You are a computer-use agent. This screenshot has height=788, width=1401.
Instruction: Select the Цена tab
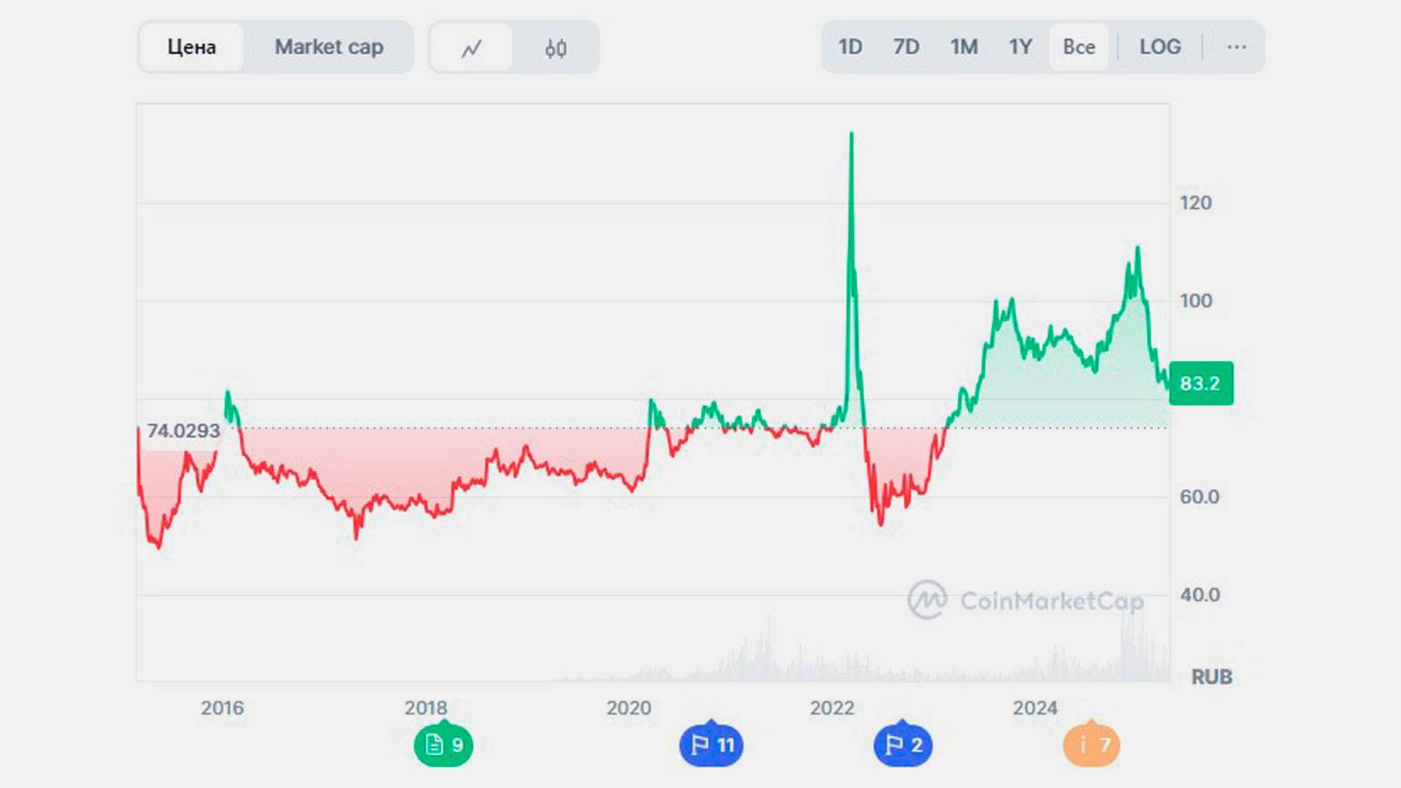point(191,47)
